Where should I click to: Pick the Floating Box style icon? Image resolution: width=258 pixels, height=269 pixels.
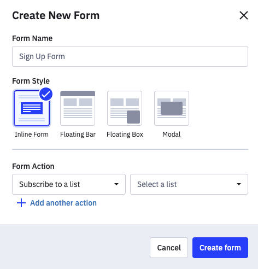point(125,108)
